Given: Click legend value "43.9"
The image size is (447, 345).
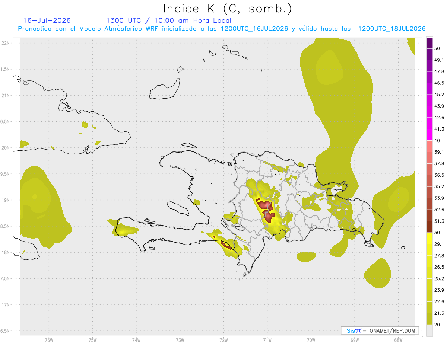Looking at the screenshot, I should 439,106.
